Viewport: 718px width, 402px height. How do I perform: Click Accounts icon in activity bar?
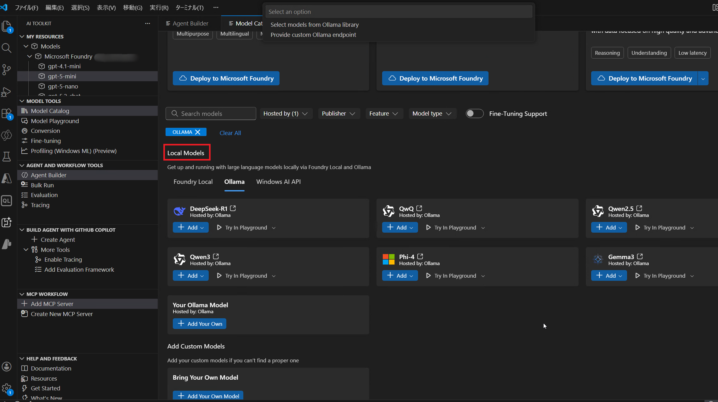coord(7,367)
